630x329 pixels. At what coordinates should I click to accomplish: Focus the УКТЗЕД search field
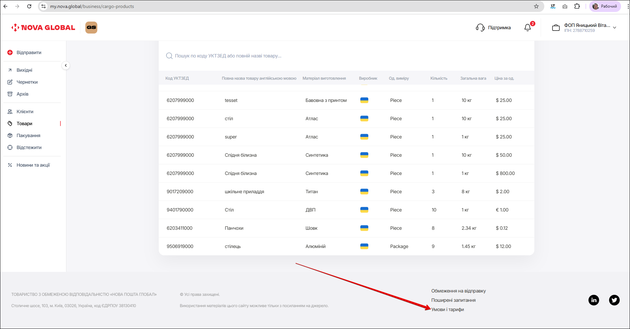point(346,56)
